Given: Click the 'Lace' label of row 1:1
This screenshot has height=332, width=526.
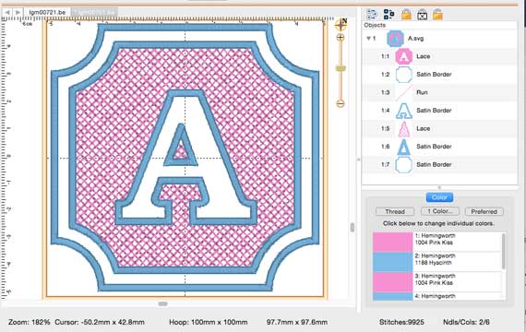Looking at the screenshot, I should point(423,56).
